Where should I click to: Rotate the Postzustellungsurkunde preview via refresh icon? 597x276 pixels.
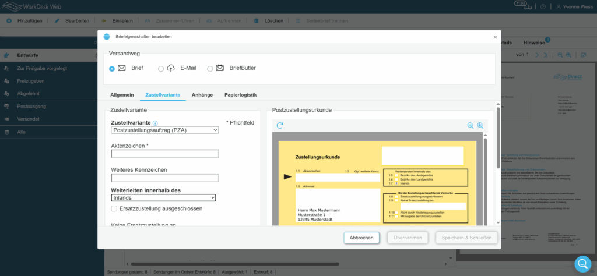[280, 125]
